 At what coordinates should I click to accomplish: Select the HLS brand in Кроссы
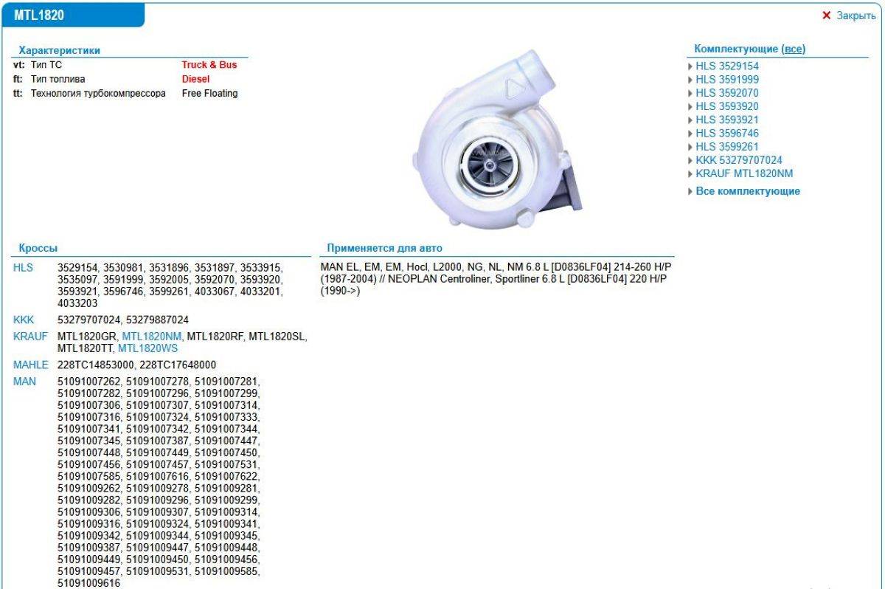(23, 267)
